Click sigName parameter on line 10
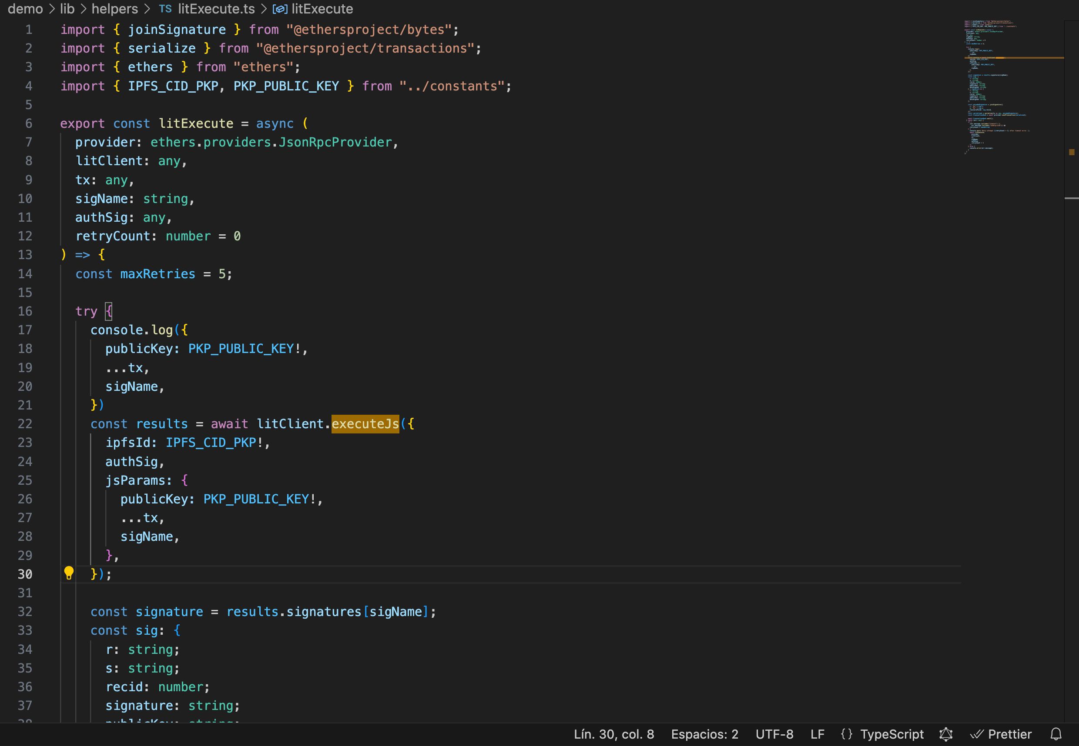This screenshot has width=1079, height=746. 101,199
